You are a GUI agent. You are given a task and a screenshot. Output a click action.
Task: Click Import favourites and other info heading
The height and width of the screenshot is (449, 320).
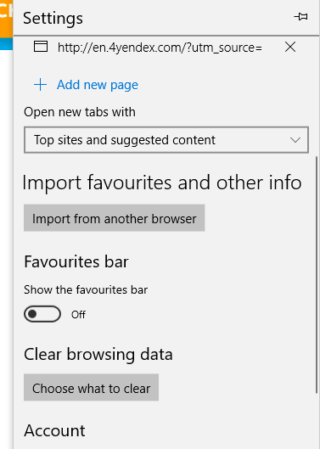(162, 182)
